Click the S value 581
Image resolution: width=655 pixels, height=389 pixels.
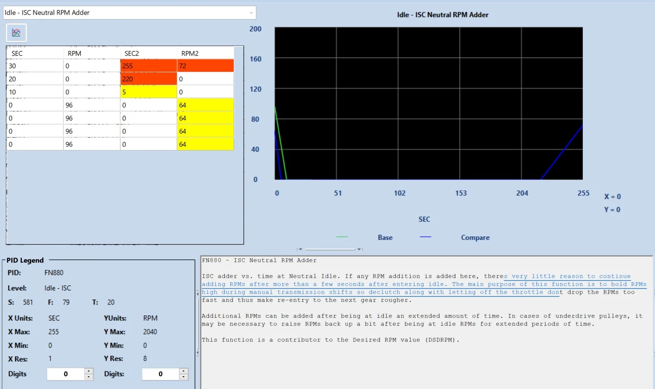(28, 302)
